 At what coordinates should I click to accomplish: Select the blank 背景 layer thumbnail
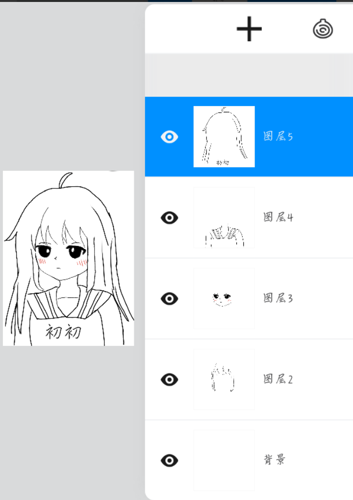click(x=224, y=460)
